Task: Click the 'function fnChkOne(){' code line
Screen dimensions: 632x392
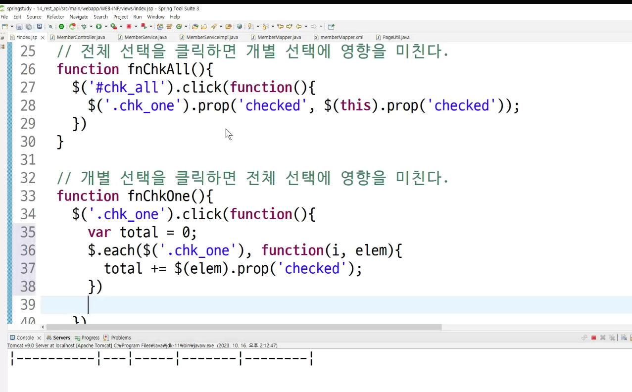Action: coord(135,196)
